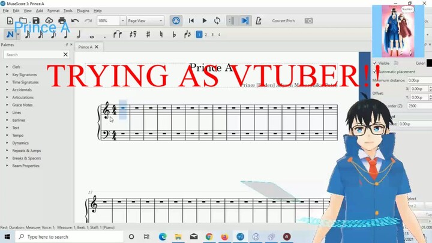The image size is (432, 243).
Task: Redo the last action
Action: 88,20
